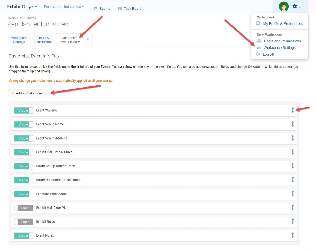Click the My Profile & Preferences link
This screenshot has width=316, height=250.
(x=283, y=23)
